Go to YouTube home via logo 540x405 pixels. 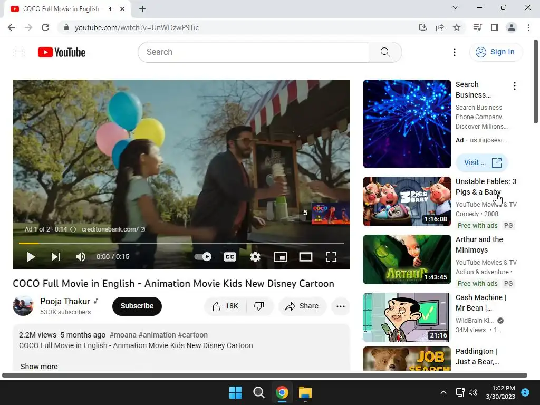62,52
